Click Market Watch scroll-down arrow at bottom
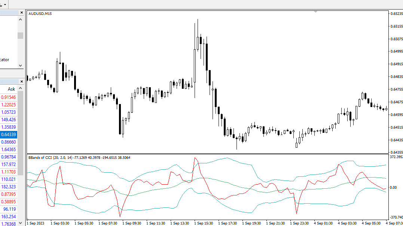403x226 pixels. [x=21, y=223]
